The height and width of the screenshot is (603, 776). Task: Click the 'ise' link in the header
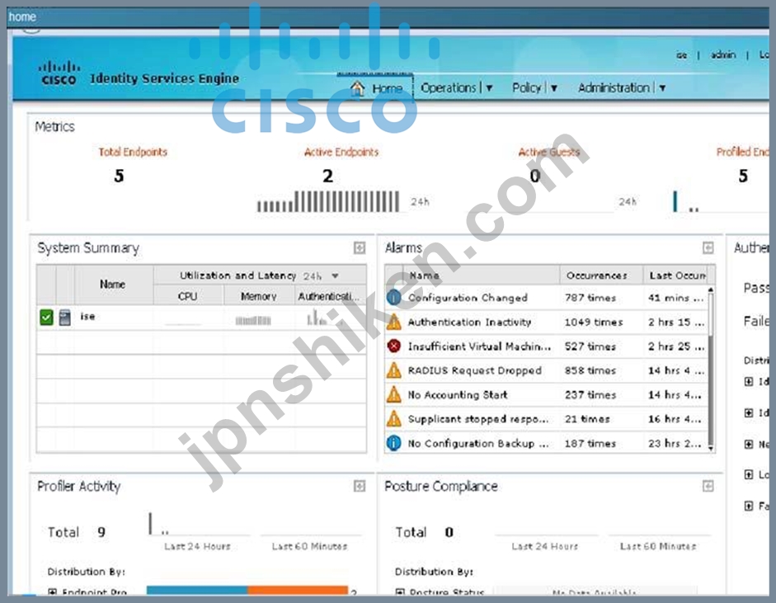681,55
